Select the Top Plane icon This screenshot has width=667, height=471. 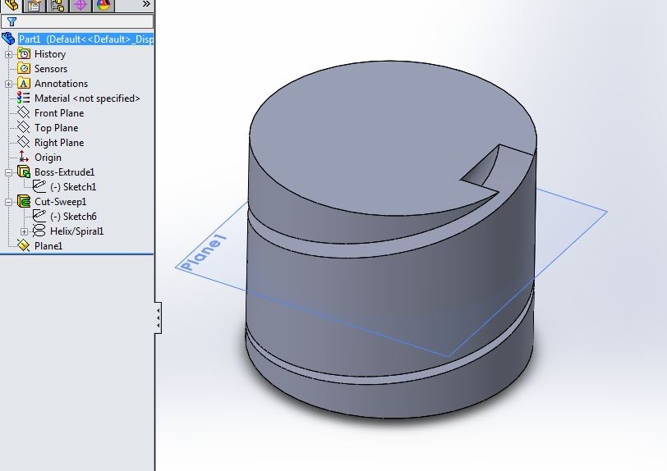click(x=23, y=127)
